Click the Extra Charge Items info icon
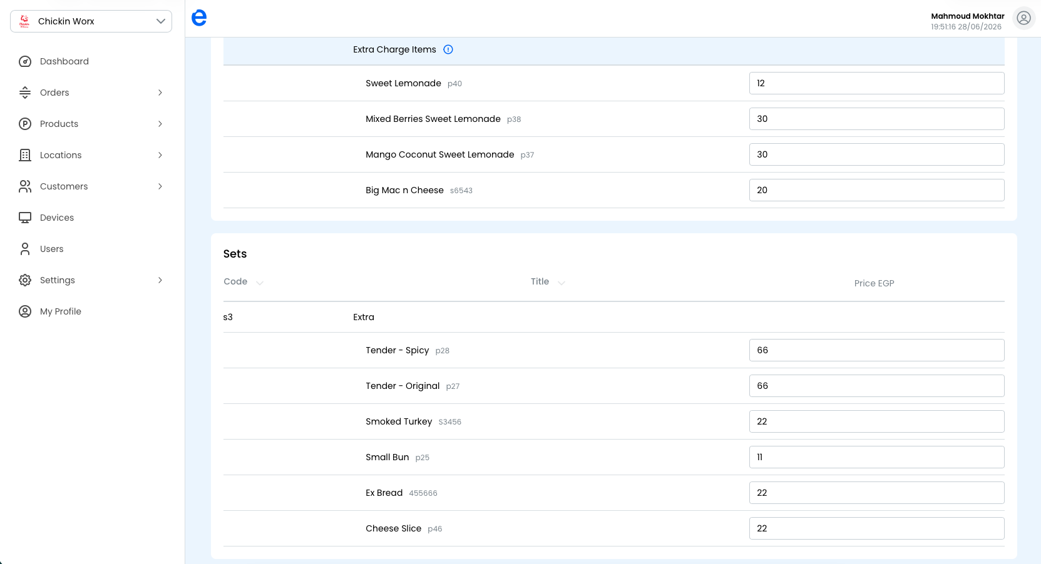Screen dimensions: 1041x564 click(448, 49)
